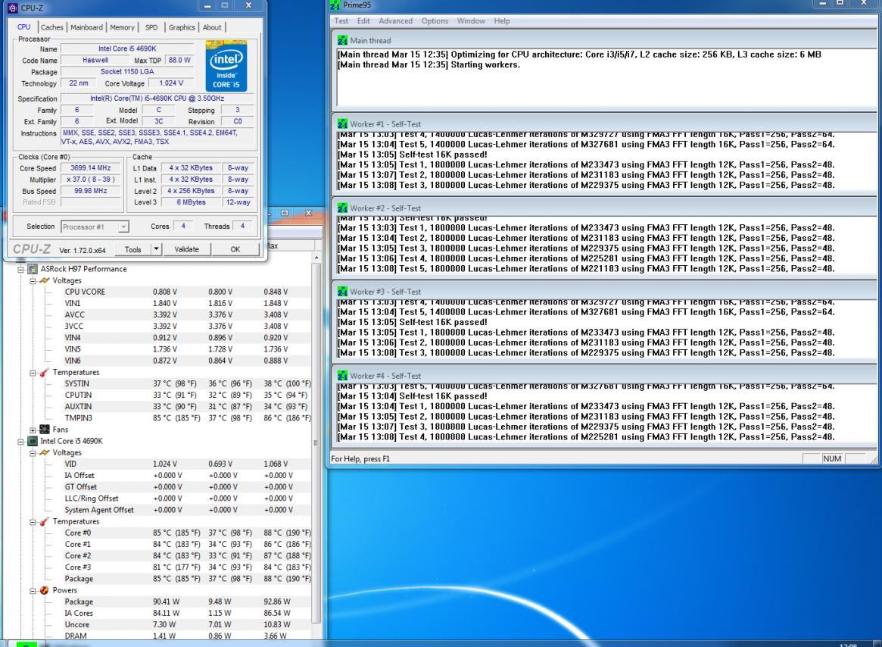Click the motherboard Voltages lightning icon
This screenshot has width=882, height=647.
point(45,280)
